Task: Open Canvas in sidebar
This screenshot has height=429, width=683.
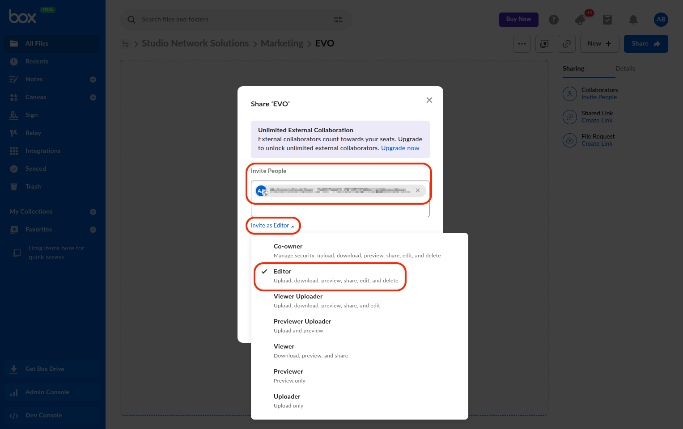Action: [36, 97]
